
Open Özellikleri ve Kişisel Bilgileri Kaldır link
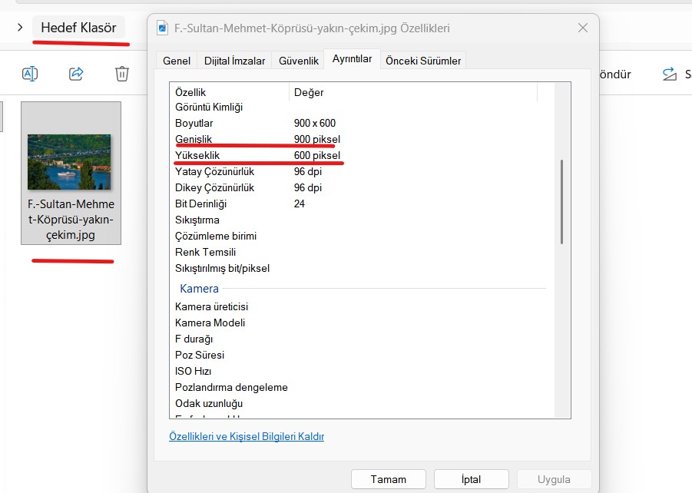pos(247,436)
